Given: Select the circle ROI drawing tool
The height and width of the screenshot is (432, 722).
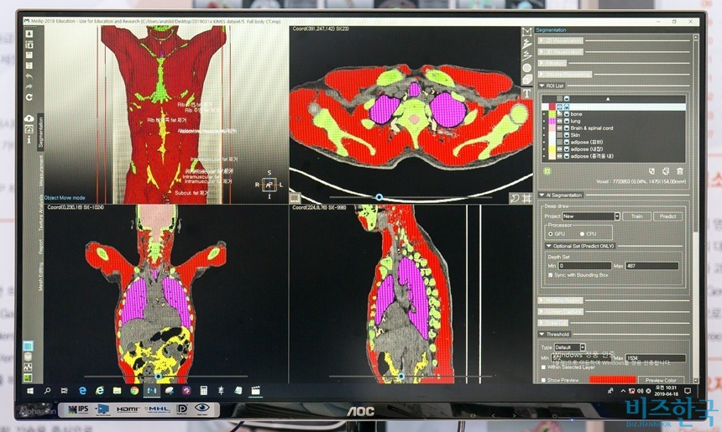Looking at the screenshot, I should pyautogui.click(x=526, y=66).
